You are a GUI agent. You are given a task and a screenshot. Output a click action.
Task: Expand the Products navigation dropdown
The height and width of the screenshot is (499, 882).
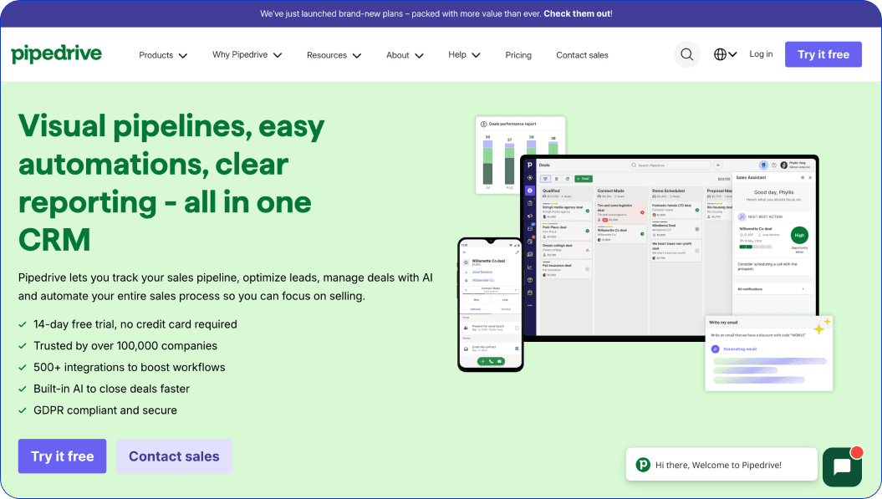tap(163, 55)
